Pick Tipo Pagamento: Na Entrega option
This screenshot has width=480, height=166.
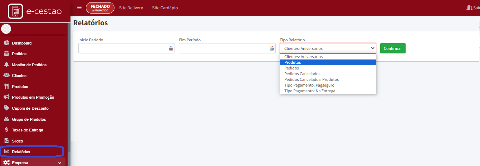[x=328, y=91]
